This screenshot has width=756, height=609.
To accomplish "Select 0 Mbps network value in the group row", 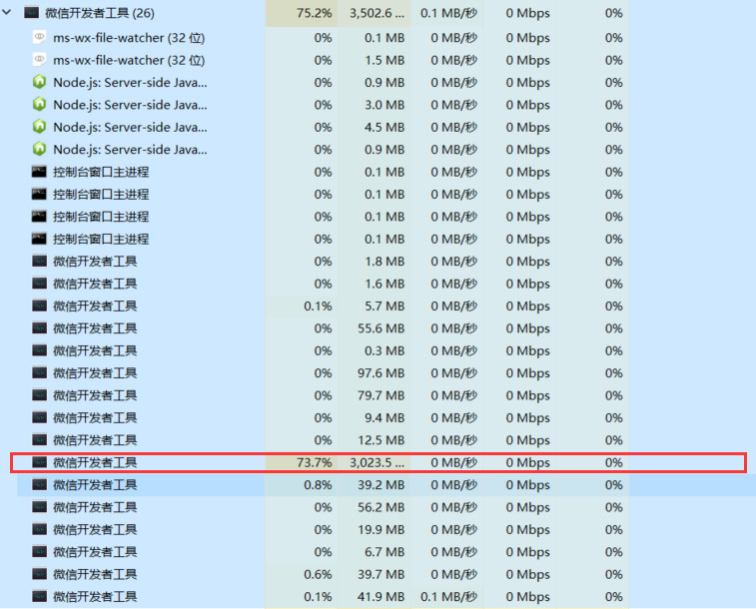I will 527,13.
